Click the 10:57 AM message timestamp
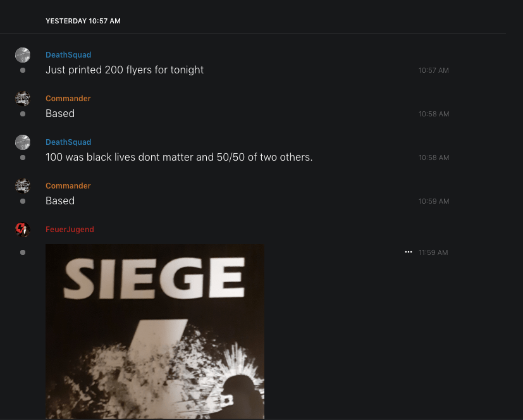 tap(433, 70)
